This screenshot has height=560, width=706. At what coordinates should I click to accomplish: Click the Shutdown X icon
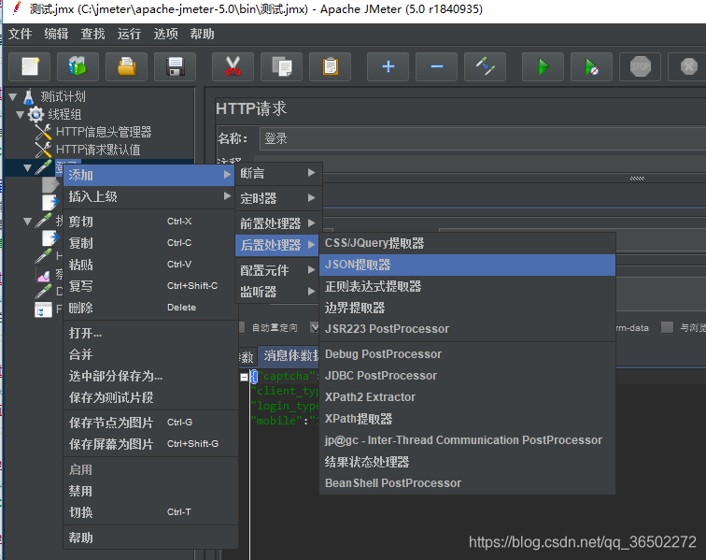687,66
